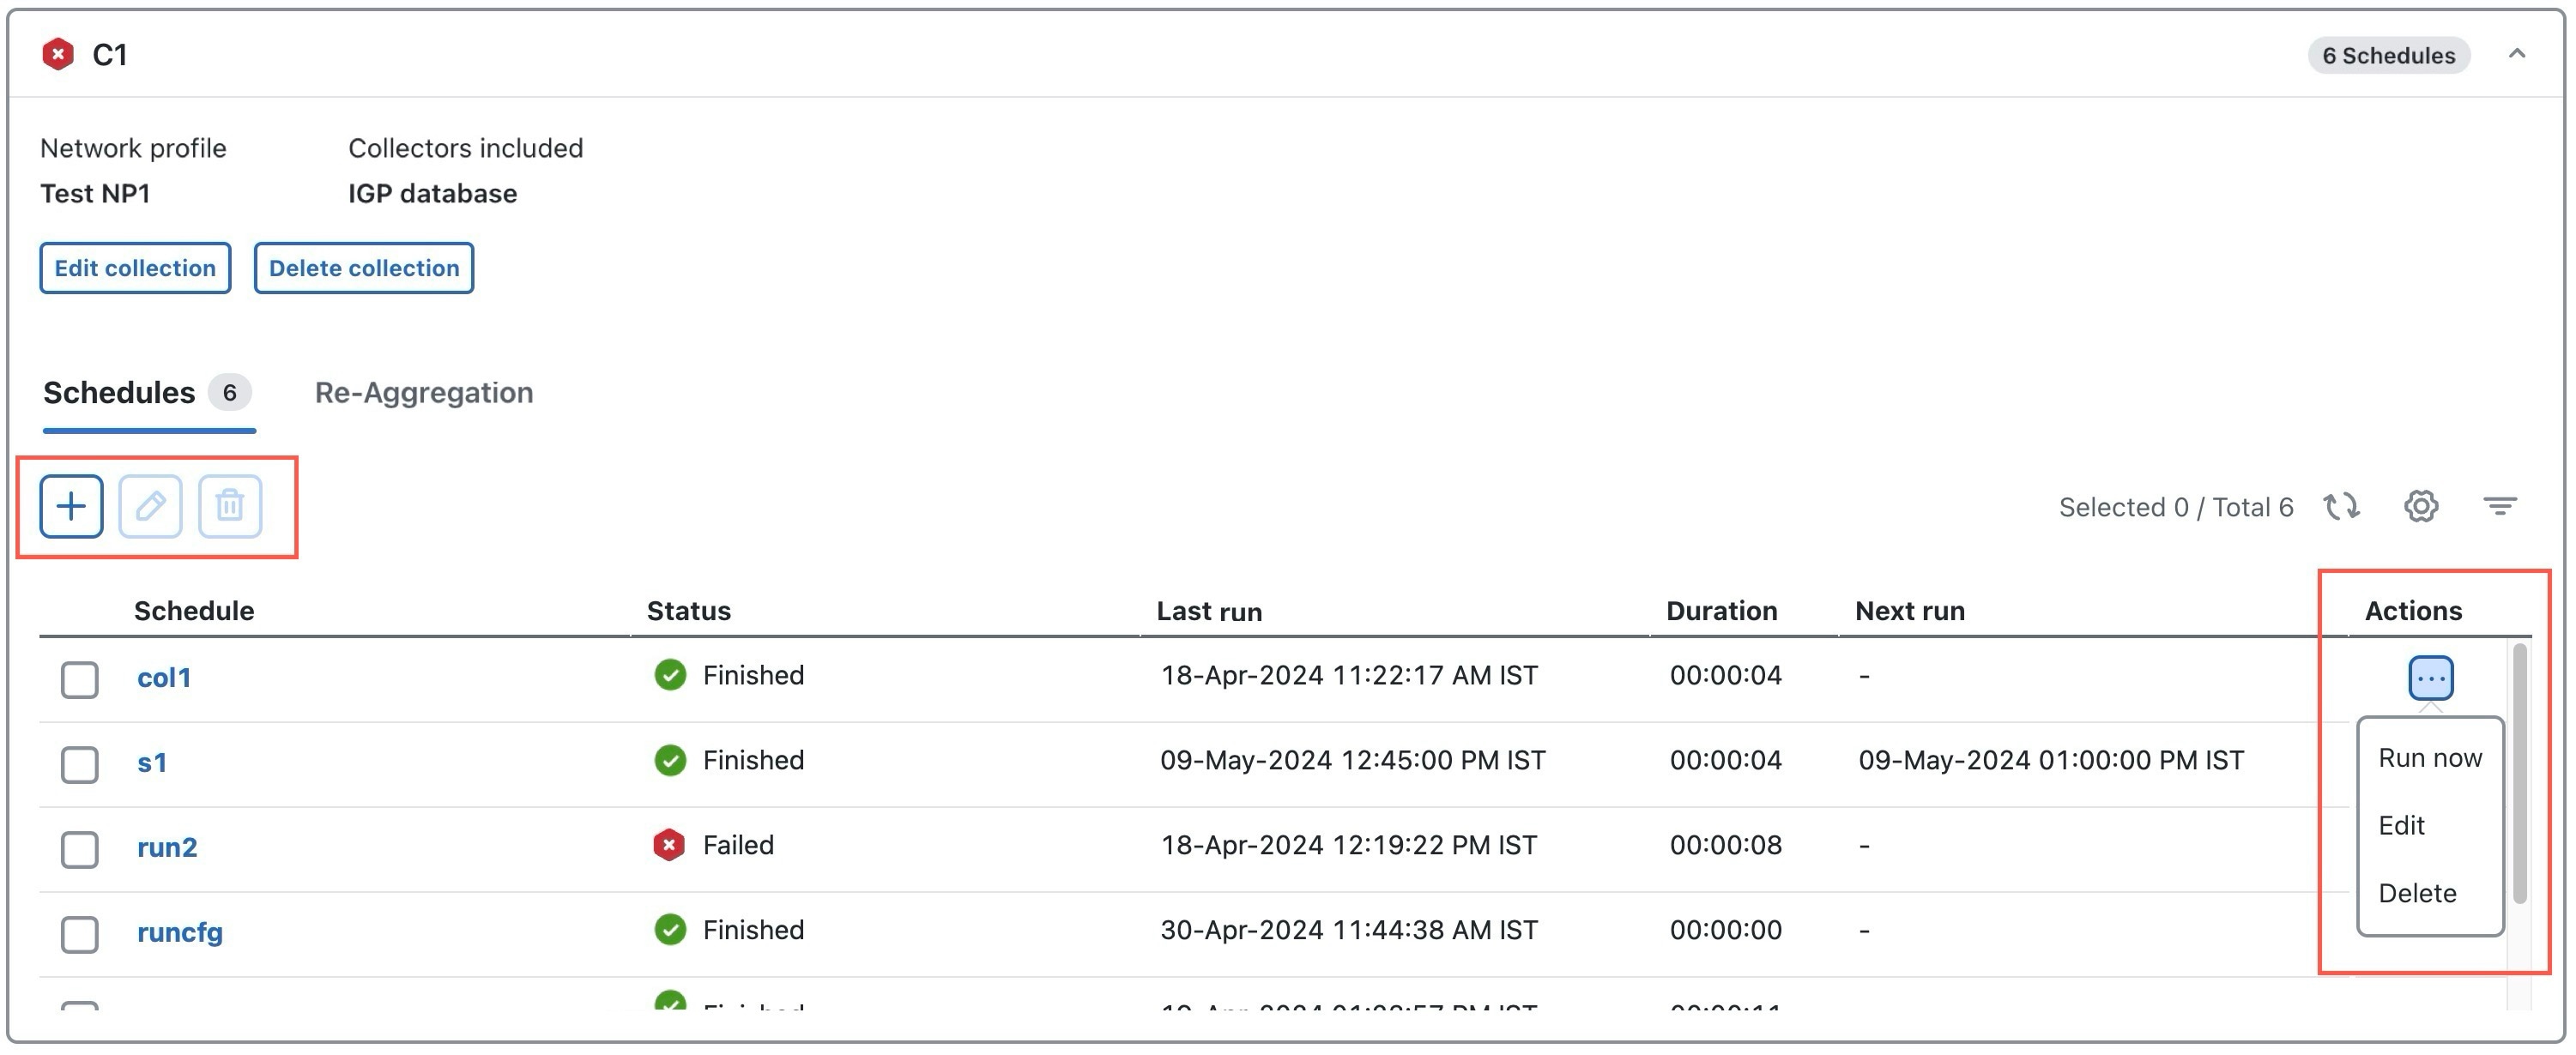
Task: Collapse the C1 collection panel chevron
Action: tap(2517, 54)
